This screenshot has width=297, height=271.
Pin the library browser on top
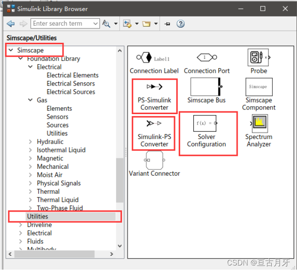click(167, 24)
